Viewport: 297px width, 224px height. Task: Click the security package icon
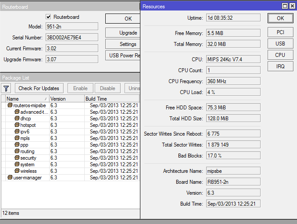(x=17, y=157)
